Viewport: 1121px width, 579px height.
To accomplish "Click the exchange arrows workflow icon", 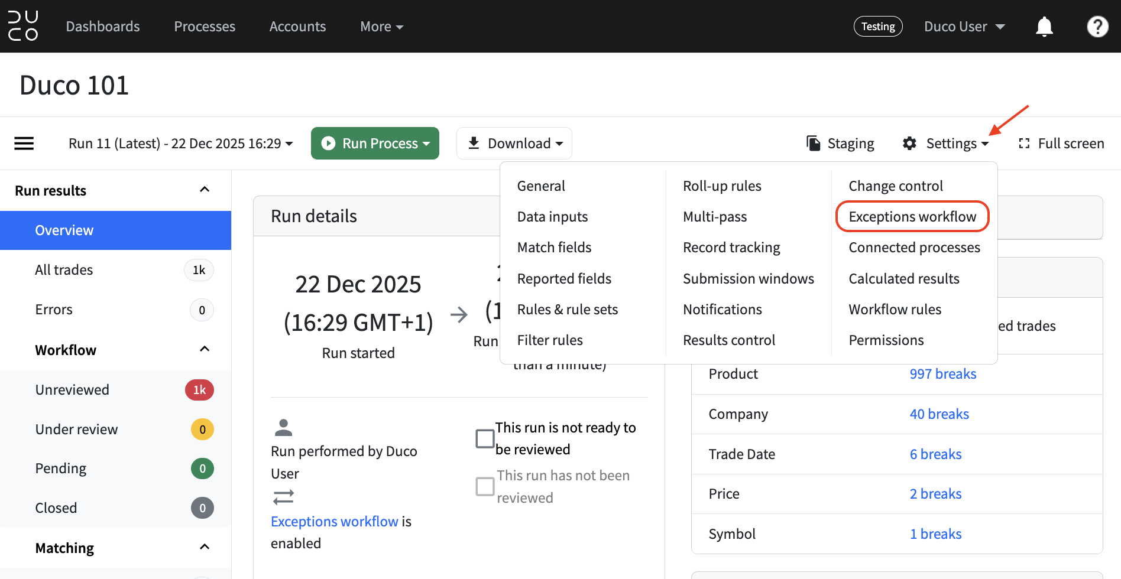I will tap(284, 497).
